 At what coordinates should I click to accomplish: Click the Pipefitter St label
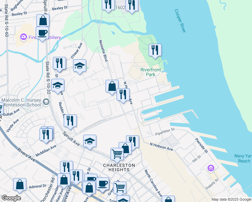click(x=165, y=132)
